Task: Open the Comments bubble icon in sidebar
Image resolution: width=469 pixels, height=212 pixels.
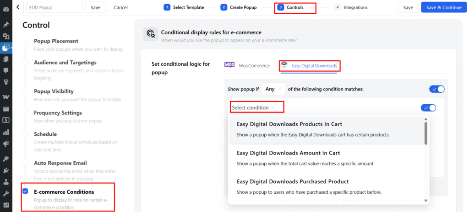Action: [6, 70]
